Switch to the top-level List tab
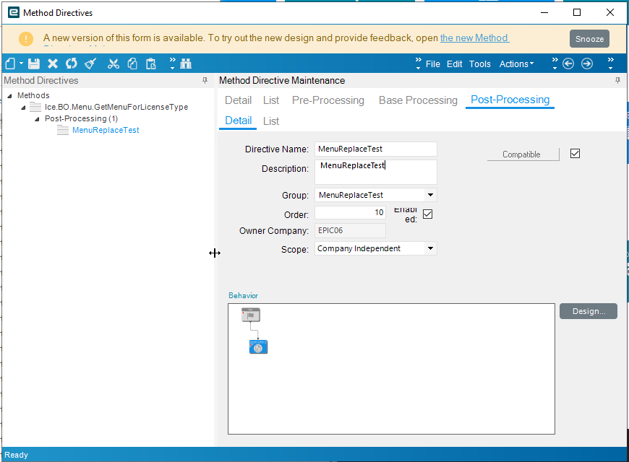Screen dimensions: 629x462 click(x=271, y=100)
